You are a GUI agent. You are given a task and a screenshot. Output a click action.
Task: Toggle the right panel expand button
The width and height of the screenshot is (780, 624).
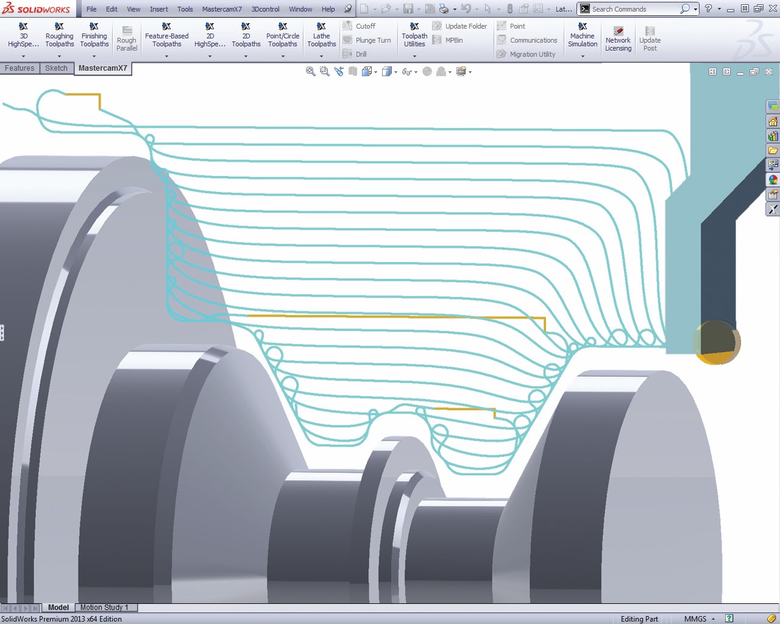click(x=726, y=72)
